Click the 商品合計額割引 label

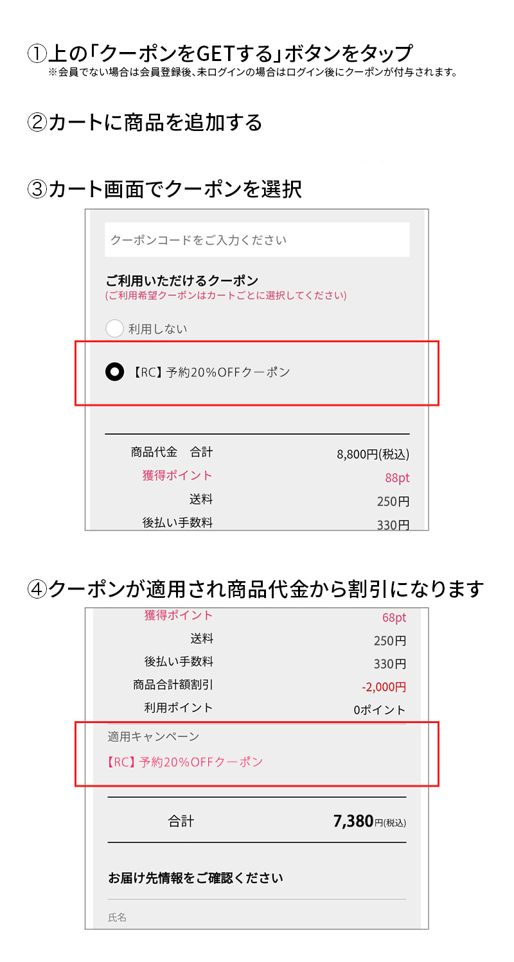(x=173, y=685)
